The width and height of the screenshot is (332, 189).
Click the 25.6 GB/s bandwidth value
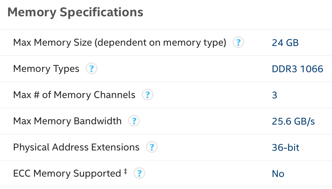(293, 121)
